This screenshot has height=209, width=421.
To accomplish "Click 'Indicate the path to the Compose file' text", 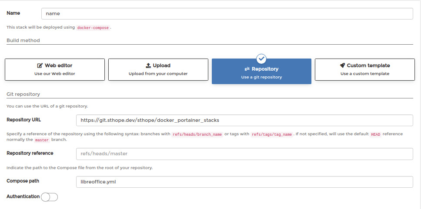I will point(80,168).
